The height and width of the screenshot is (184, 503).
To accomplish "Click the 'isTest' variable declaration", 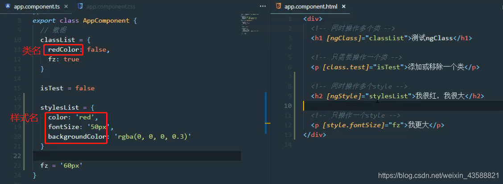I will coord(52,88).
